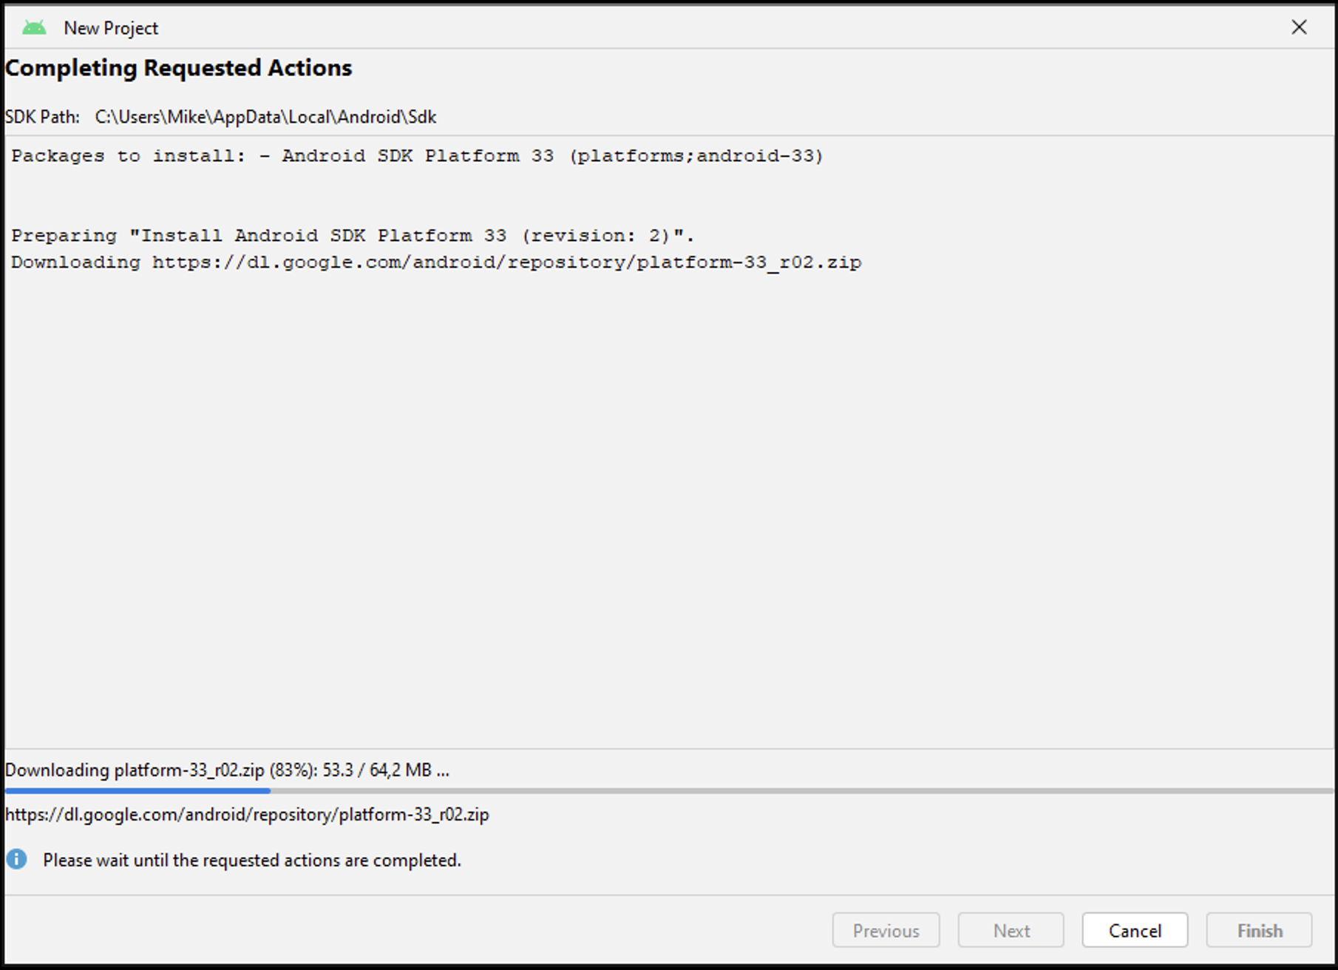The height and width of the screenshot is (970, 1338).
Task: Click the SDK Path label
Action: pyautogui.click(x=42, y=117)
